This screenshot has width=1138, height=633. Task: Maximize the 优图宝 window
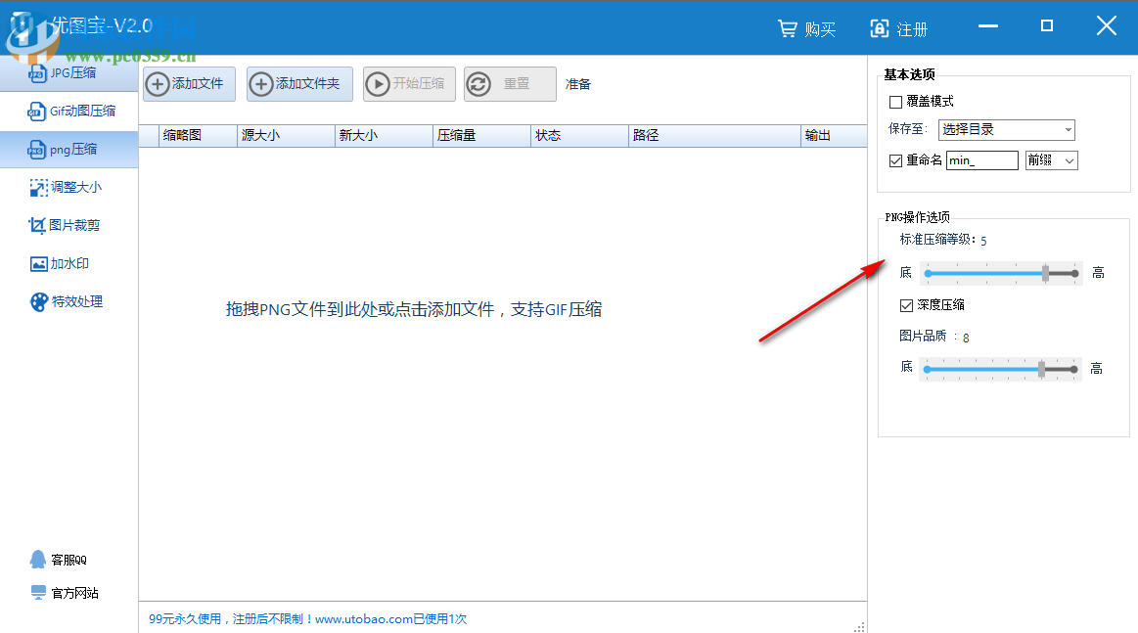(1047, 26)
